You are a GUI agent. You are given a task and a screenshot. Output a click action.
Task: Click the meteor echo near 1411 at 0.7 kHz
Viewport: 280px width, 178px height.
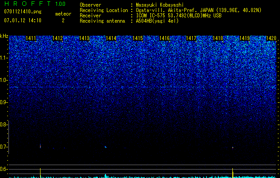(x=41, y=146)
